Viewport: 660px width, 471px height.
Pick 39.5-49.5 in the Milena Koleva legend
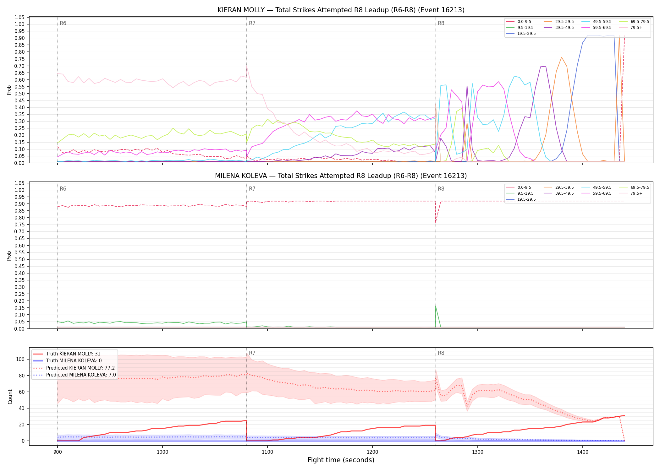pos(559,193)
